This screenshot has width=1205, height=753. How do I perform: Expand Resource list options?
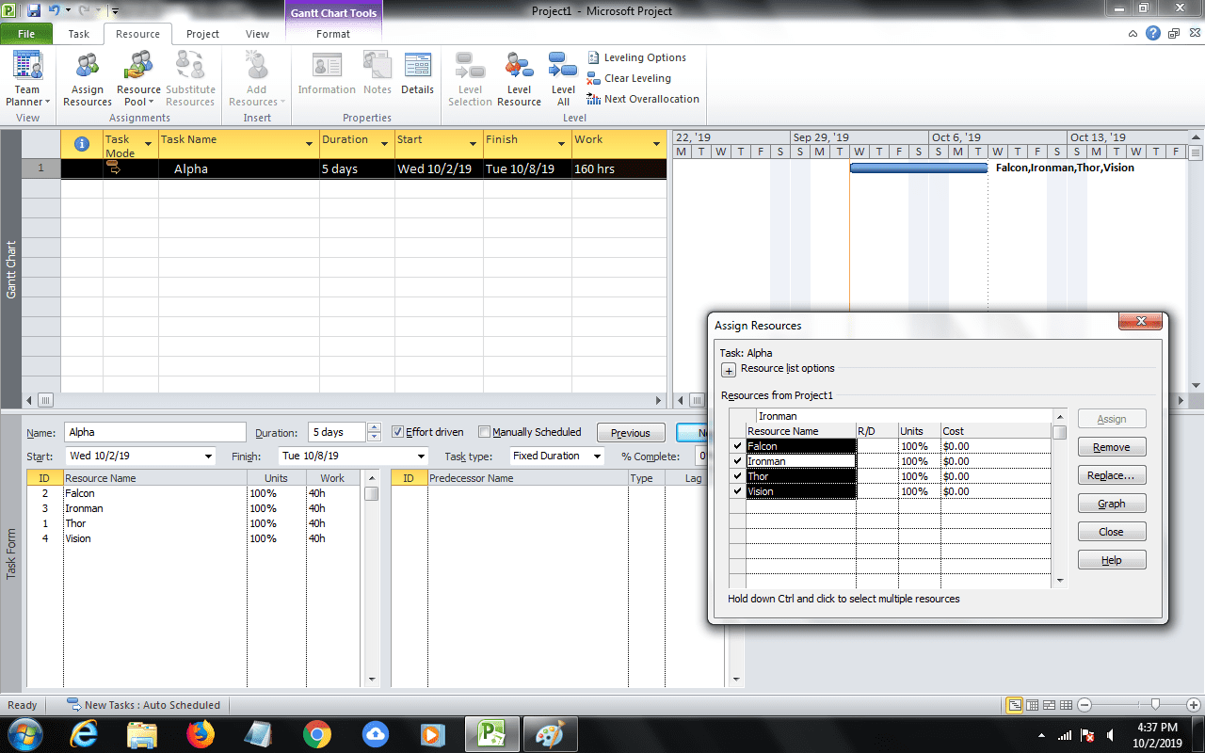pyautogui.click(x=728, y=370)
